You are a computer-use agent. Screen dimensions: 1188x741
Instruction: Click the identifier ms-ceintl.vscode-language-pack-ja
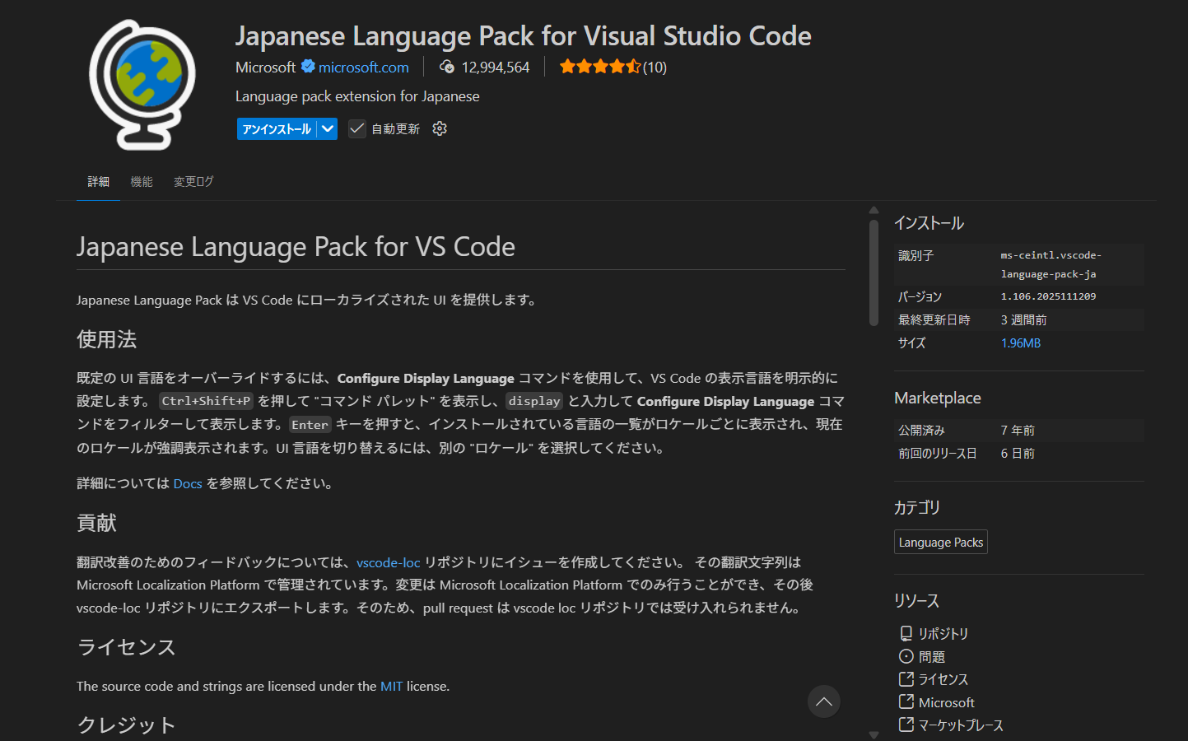pos(1051,264)
